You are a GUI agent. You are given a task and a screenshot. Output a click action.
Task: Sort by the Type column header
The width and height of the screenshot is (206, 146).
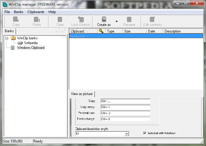(114, 31)
